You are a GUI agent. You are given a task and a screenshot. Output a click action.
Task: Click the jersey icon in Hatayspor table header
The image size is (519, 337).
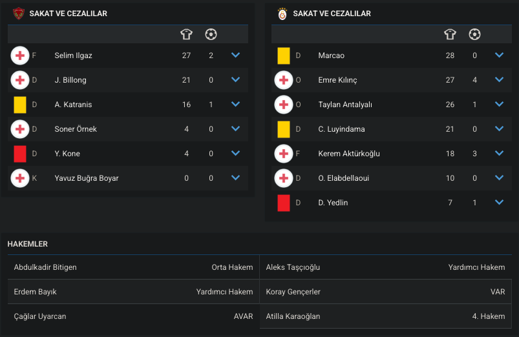(186, 34)
